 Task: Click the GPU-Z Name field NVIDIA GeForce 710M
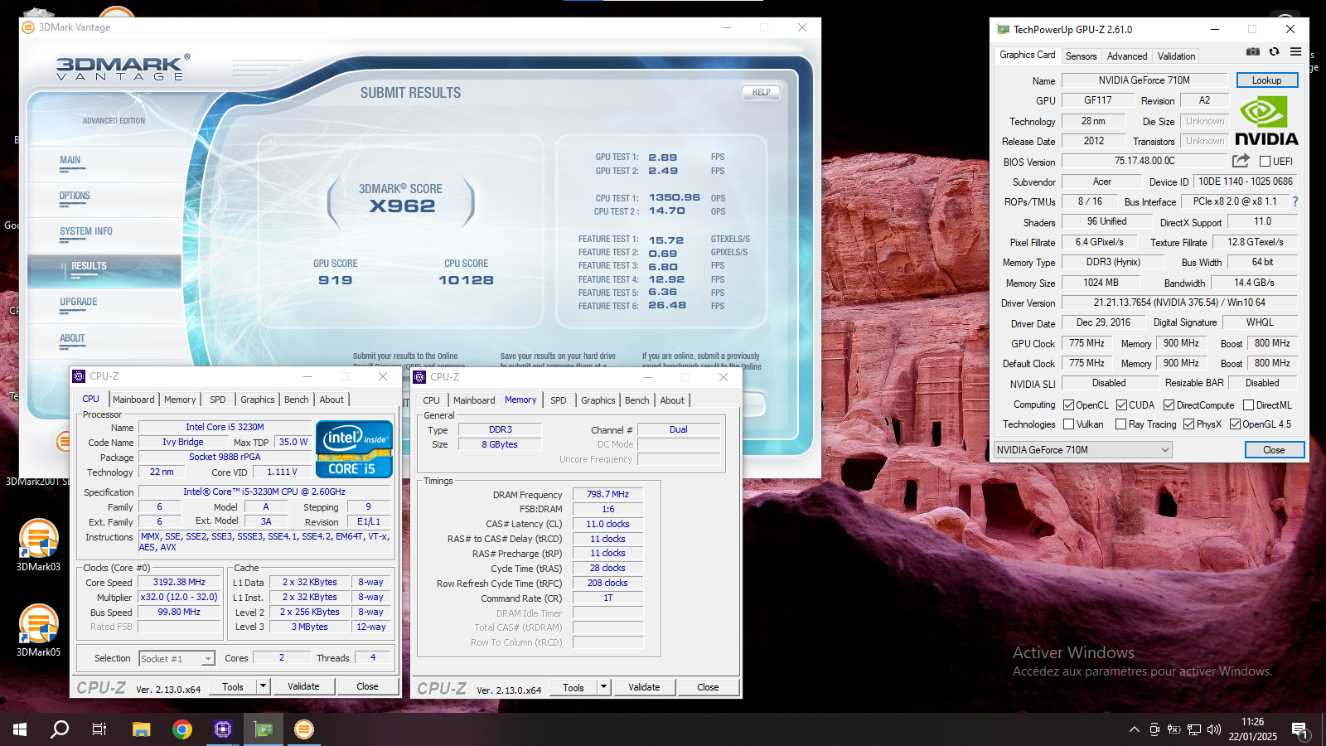click(1144, 80)
